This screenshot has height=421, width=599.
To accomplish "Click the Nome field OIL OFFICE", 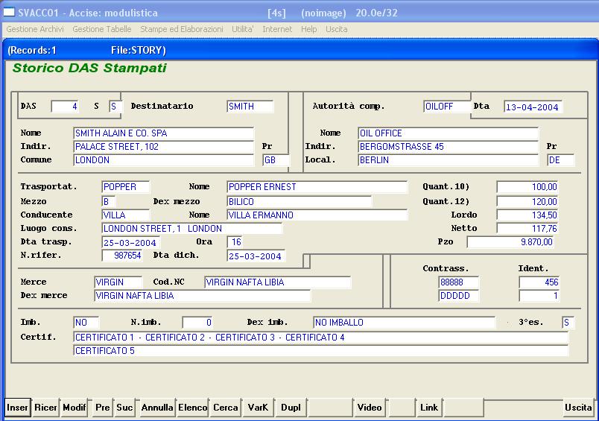I will click(x=448, y=133).
